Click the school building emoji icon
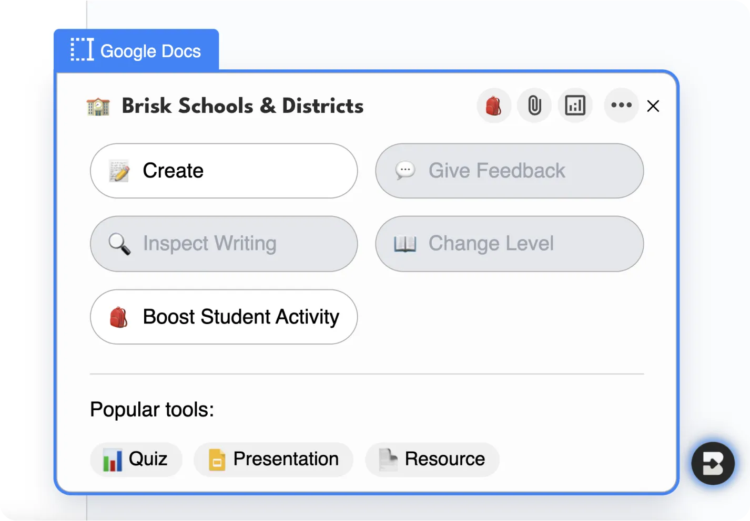Screen dimensions: 750x521 click(x=98, y=107)
